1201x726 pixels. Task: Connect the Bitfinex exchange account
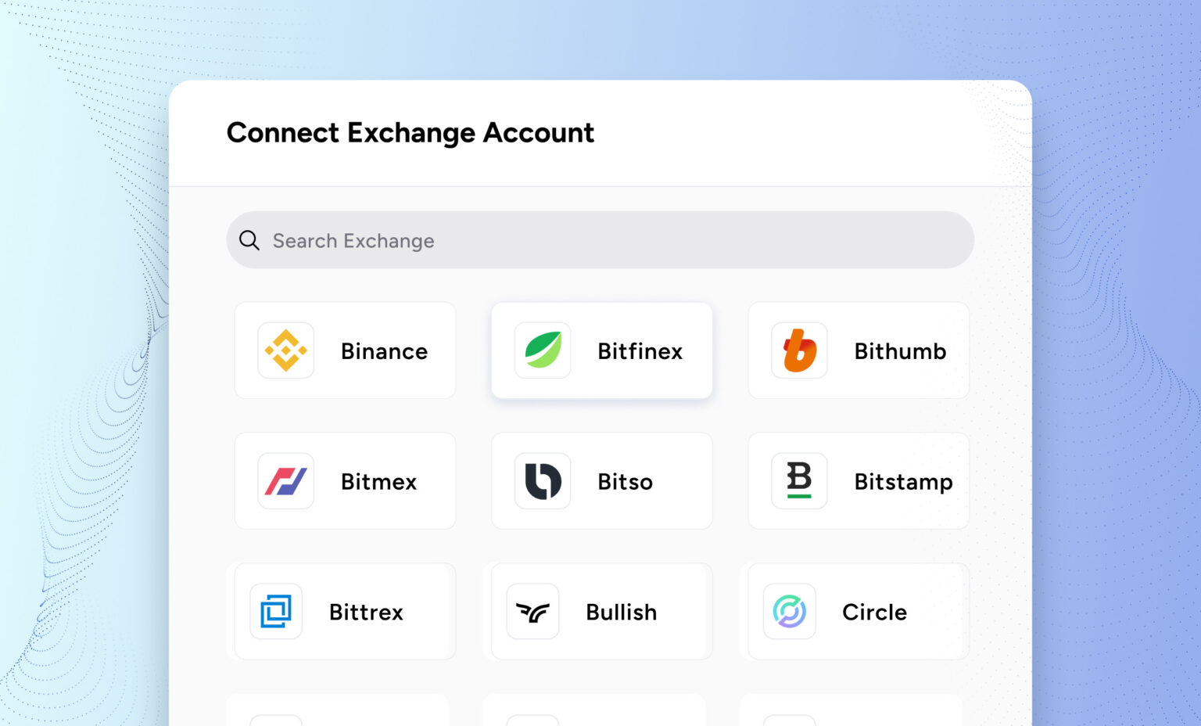601,350
